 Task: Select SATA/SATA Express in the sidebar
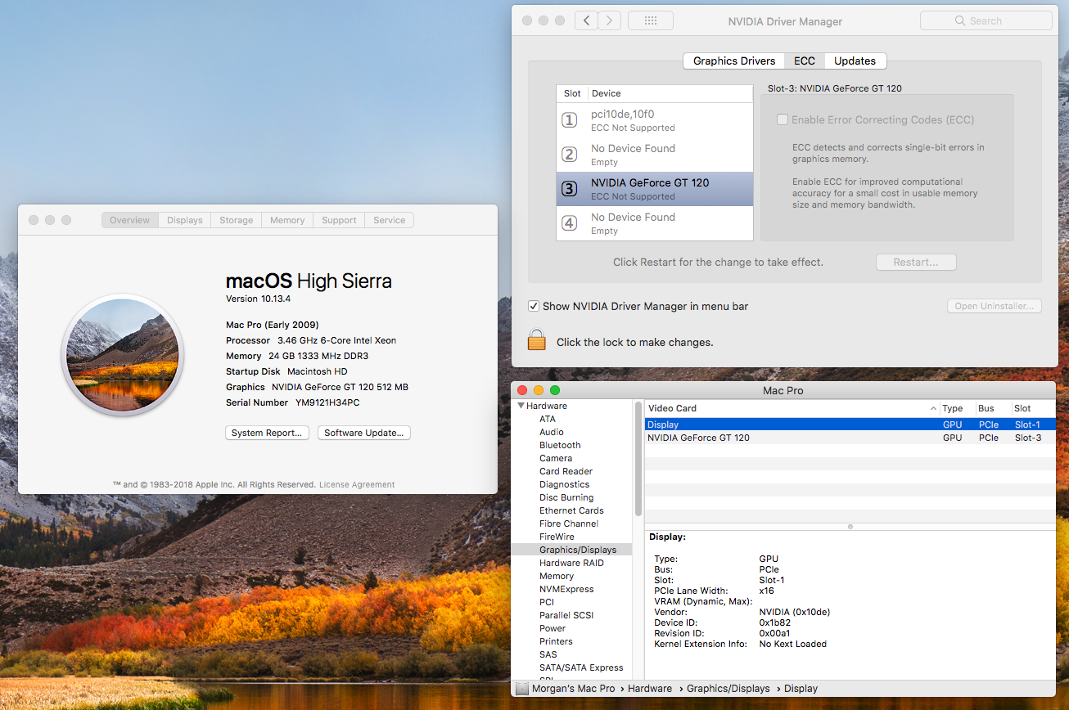pyautogui.click(x=581, y=667)
